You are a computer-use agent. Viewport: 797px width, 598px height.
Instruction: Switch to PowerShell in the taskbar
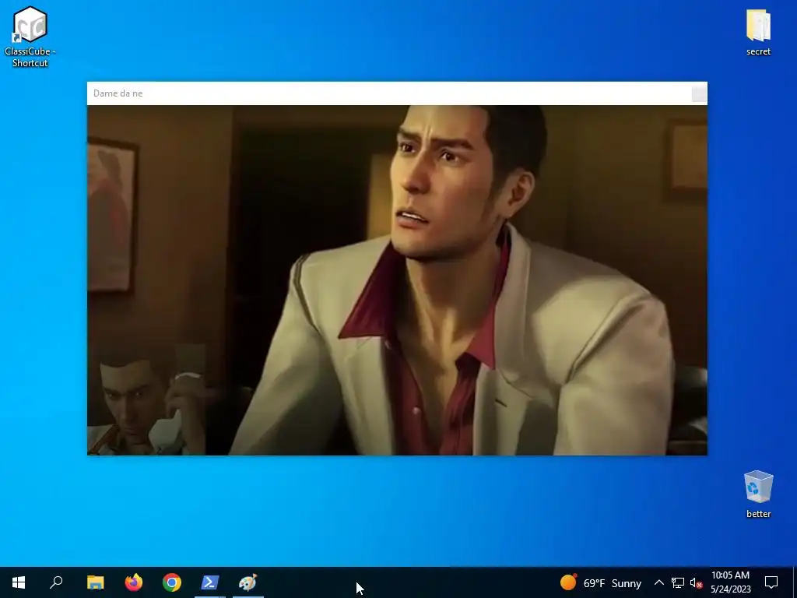point(210,582)
